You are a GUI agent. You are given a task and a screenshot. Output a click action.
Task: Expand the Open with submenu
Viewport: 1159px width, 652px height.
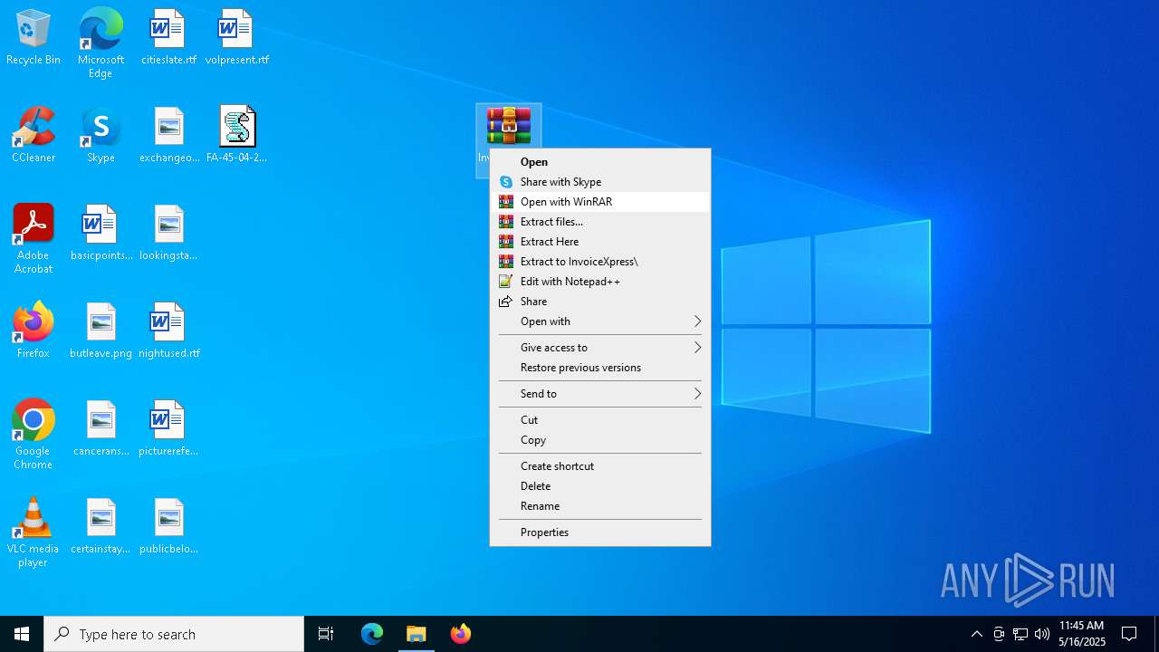600,321
